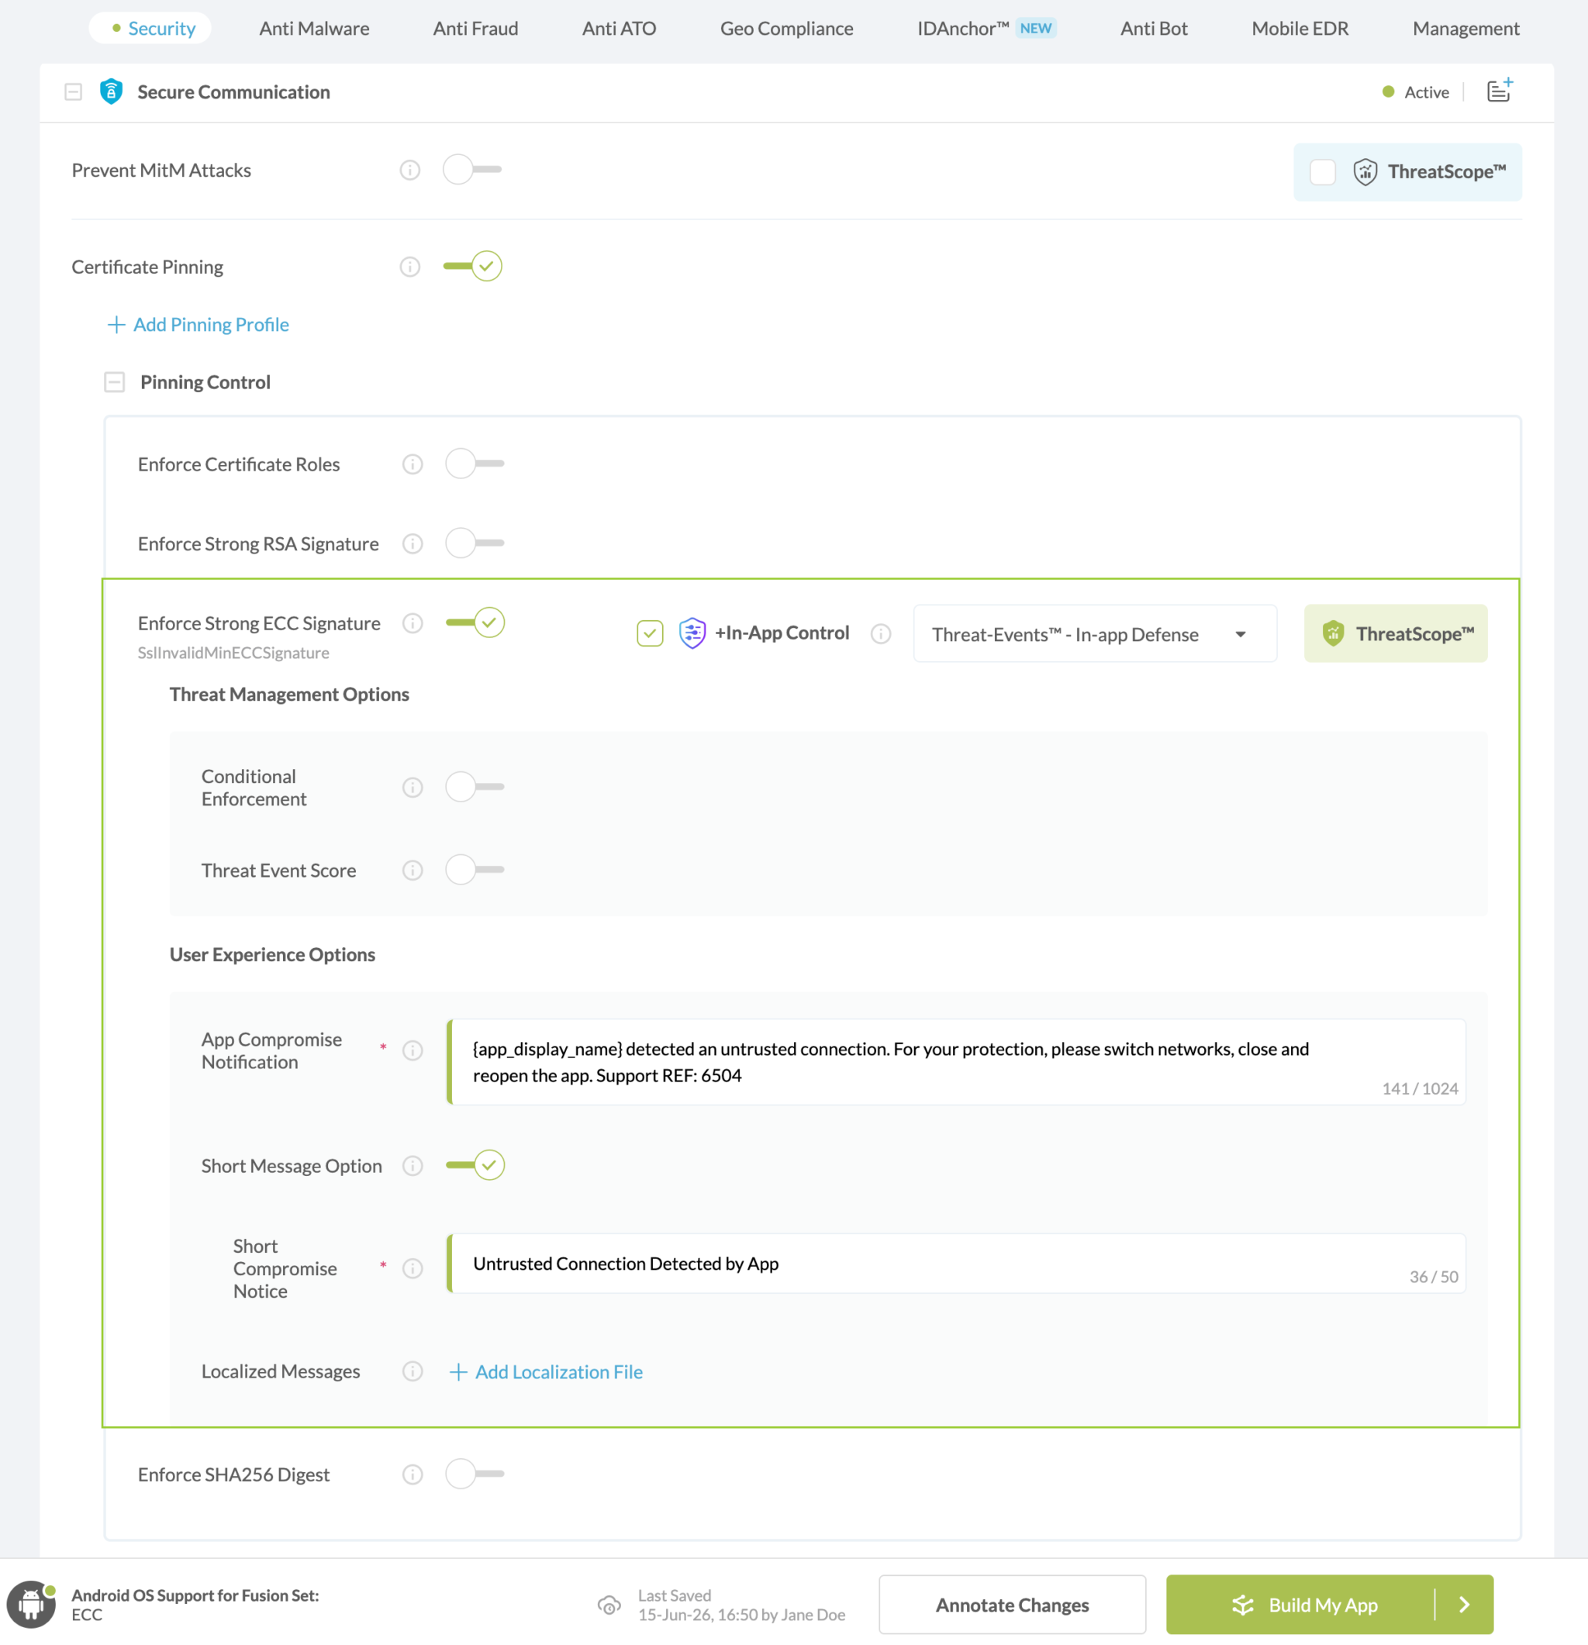Image resolution: width=1588 pixels, height=1645 pixels.
Task: Click the In-App Control shield icon
Action: [692, 633]
